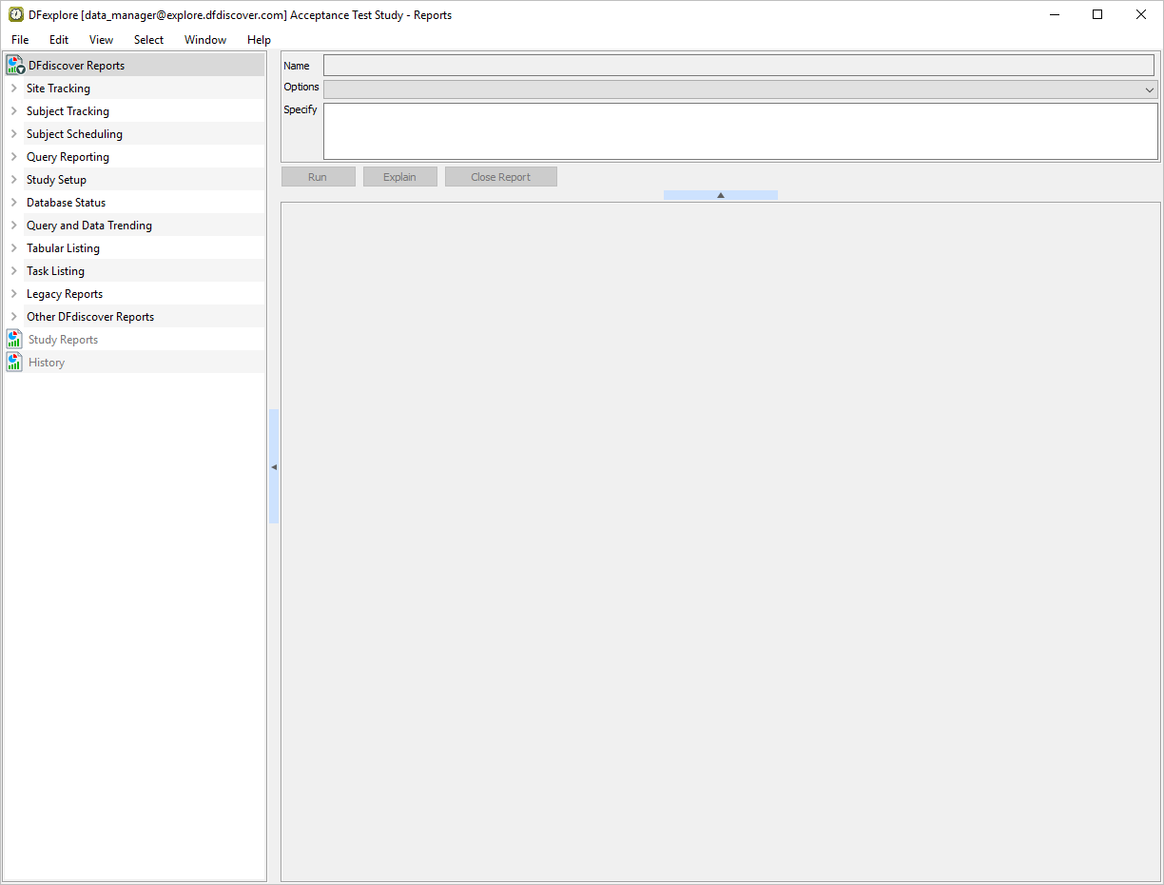Expand the Site Tracking tree node
1164x885 pixels.
(x=13, y=88)
